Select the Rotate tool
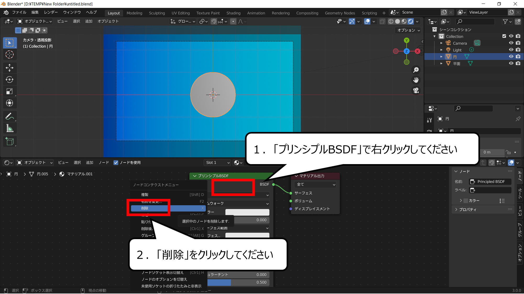The image size is (524, 294). coord(10,79)
